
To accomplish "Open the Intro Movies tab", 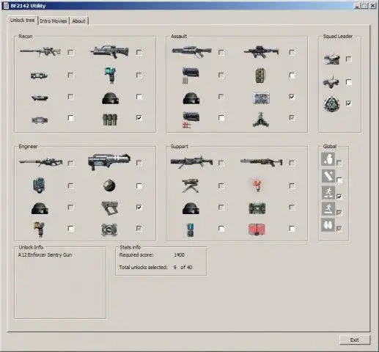I will pos(54,21).
